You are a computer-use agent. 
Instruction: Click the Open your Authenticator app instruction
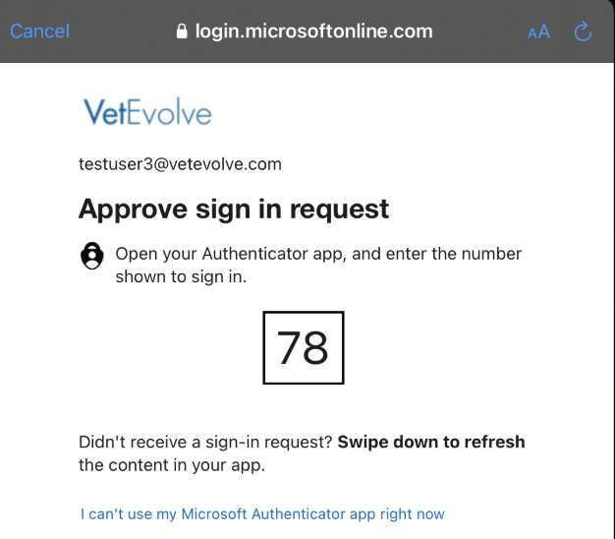click(x=318, y=265)
